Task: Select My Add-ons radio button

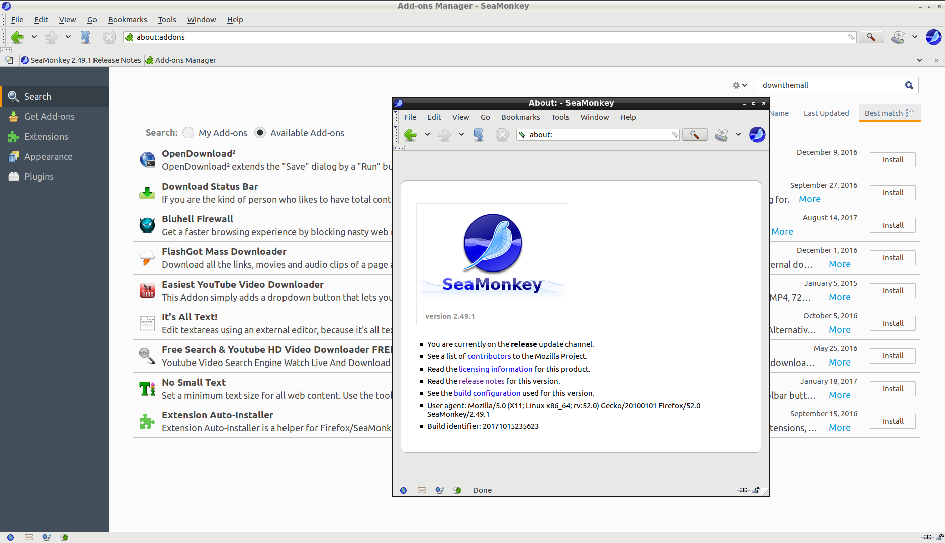Action: point(188,133)
